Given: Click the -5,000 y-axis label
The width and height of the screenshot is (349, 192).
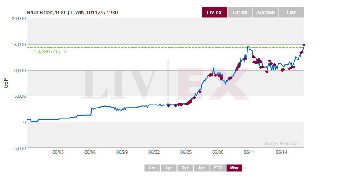Looking at the screenshot, I should 19,148.
